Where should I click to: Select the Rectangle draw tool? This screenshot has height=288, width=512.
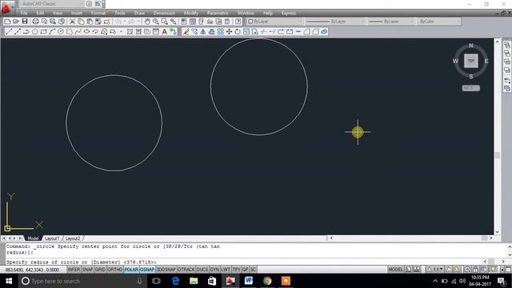coord(43,32)
